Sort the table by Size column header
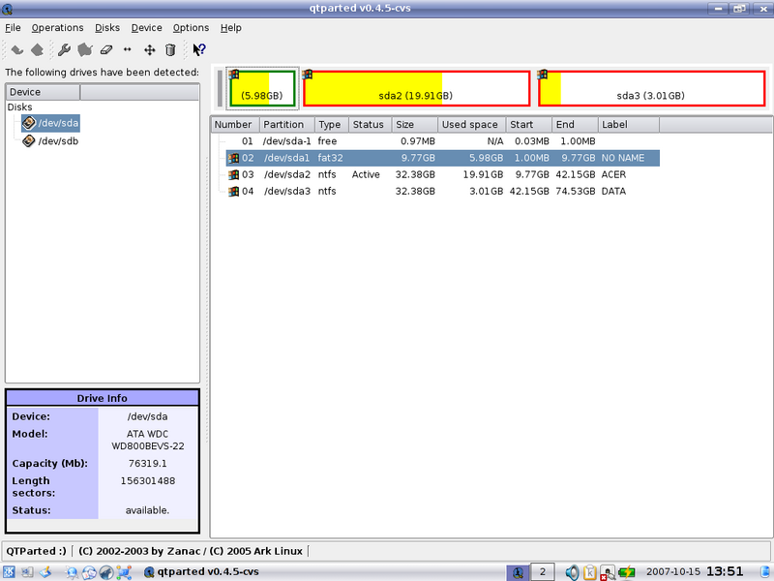774x581 pixels. [413, 125]
